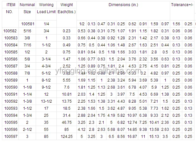Click the 124.25 weight cell
The height and width of the screenshot is (142, 196).
click(67, 136)
